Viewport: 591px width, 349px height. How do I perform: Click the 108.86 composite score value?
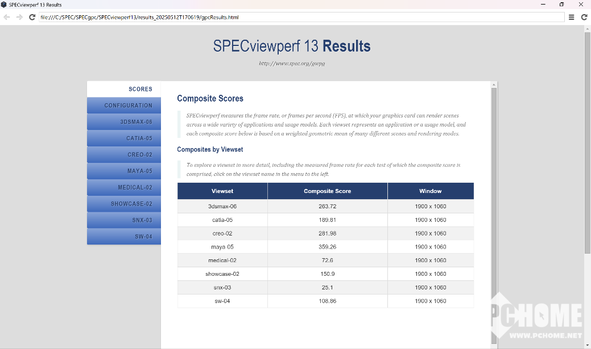[327, 301]
